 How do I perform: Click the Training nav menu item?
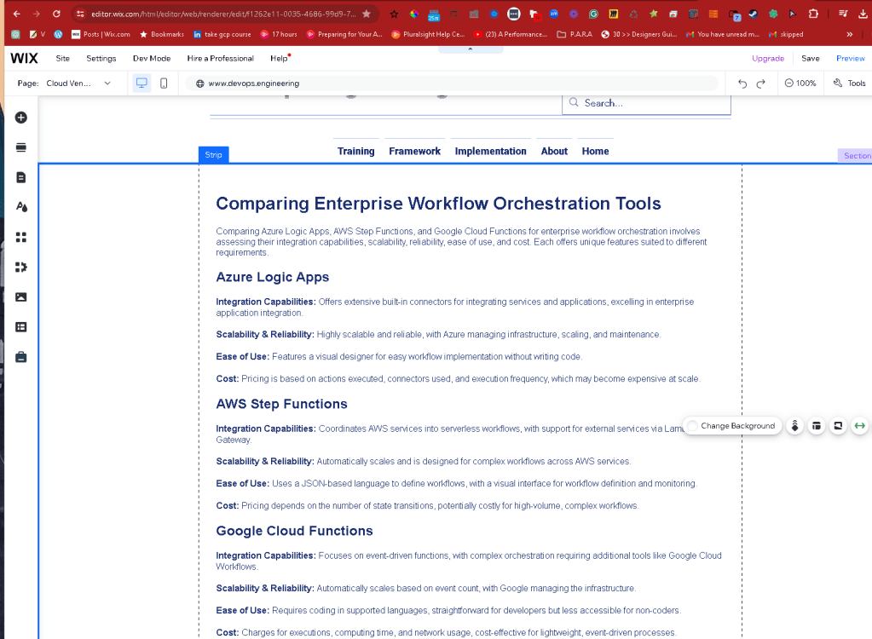point(356,151)
